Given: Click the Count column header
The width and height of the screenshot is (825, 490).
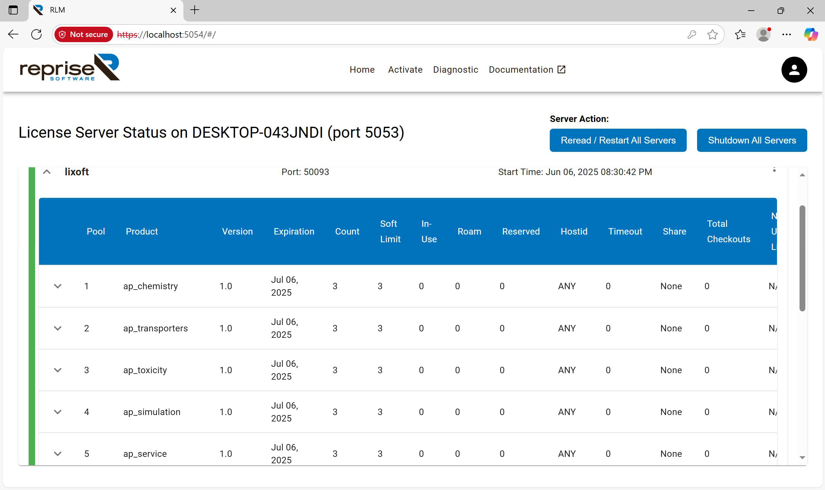Looking at the screenshot, I should pyautogui.click(x=347, y=231).
